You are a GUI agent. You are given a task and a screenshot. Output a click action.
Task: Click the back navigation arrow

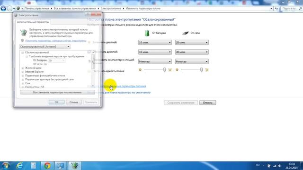[x=3, y=8]
